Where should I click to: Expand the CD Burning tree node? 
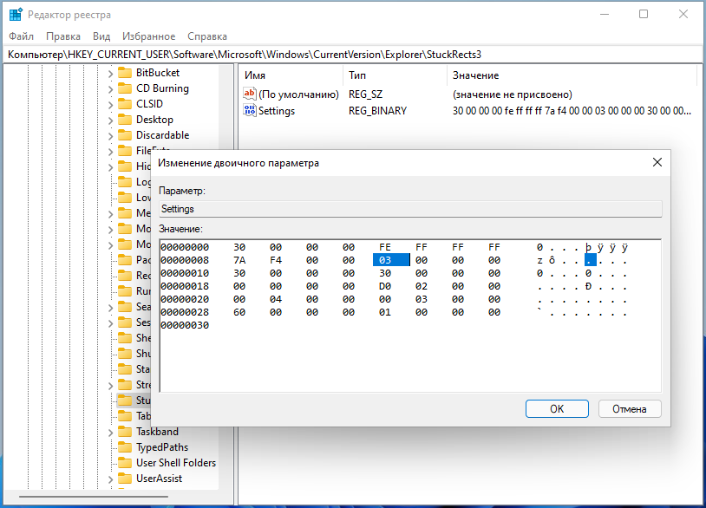pos(110,89)
